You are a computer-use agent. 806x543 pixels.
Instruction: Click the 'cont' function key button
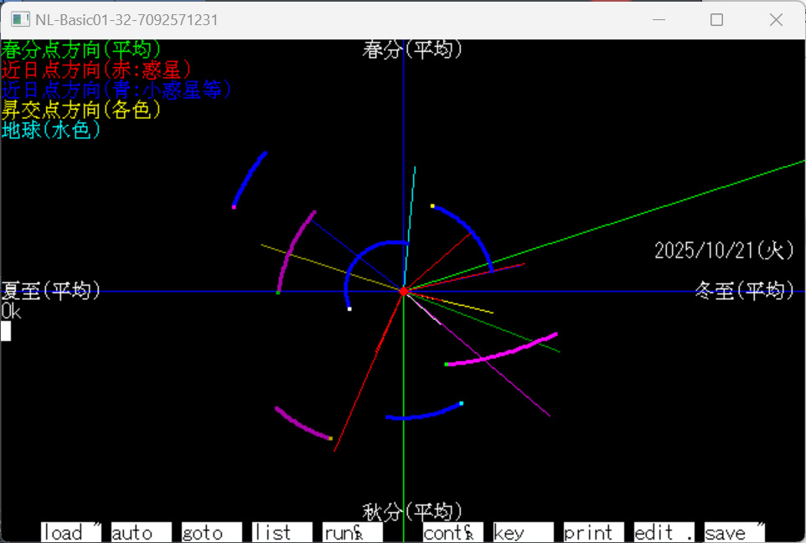click(453, 532)
